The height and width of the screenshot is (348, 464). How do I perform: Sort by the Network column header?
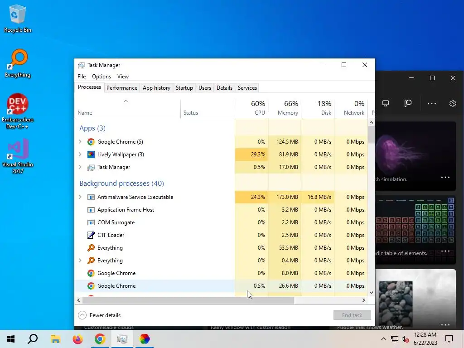point(351,108)
